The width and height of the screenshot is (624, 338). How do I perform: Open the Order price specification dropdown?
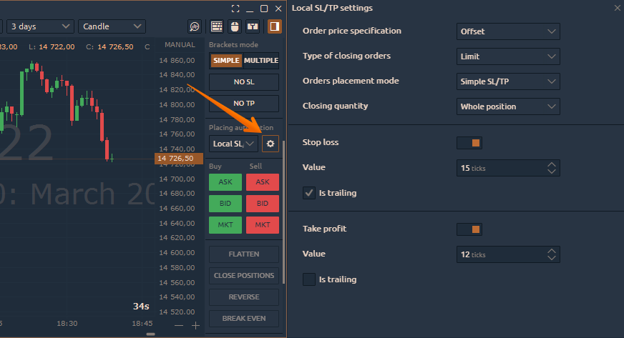(x=508, y=31)
